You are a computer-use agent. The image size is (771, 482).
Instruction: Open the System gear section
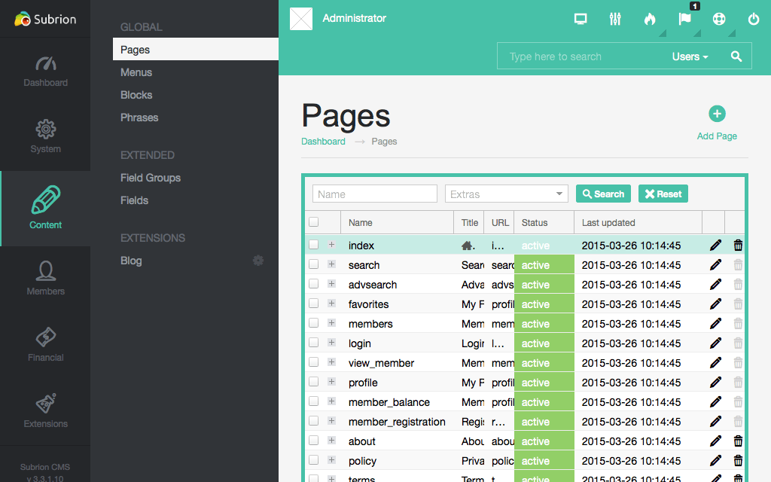(x=45, y=137)
